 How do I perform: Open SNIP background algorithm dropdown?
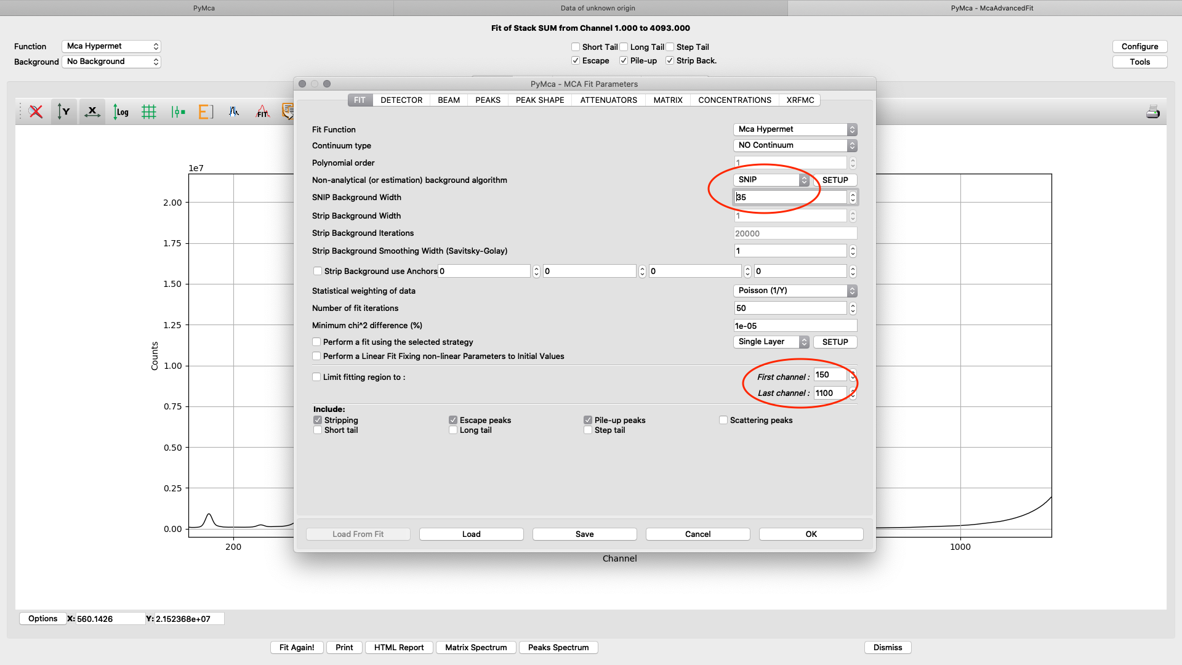771,180
